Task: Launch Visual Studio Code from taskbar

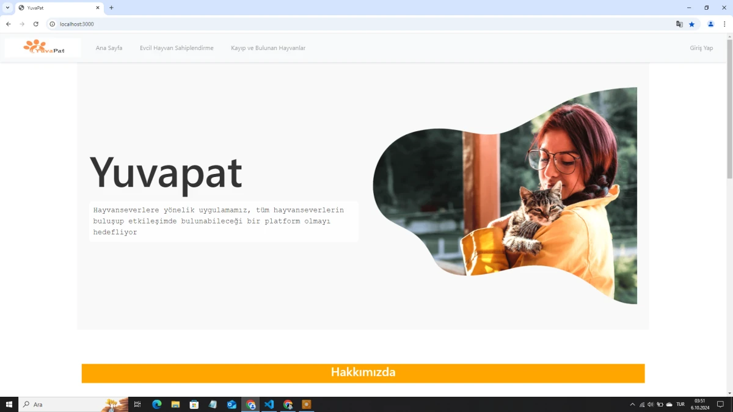Action: point(269,404)
